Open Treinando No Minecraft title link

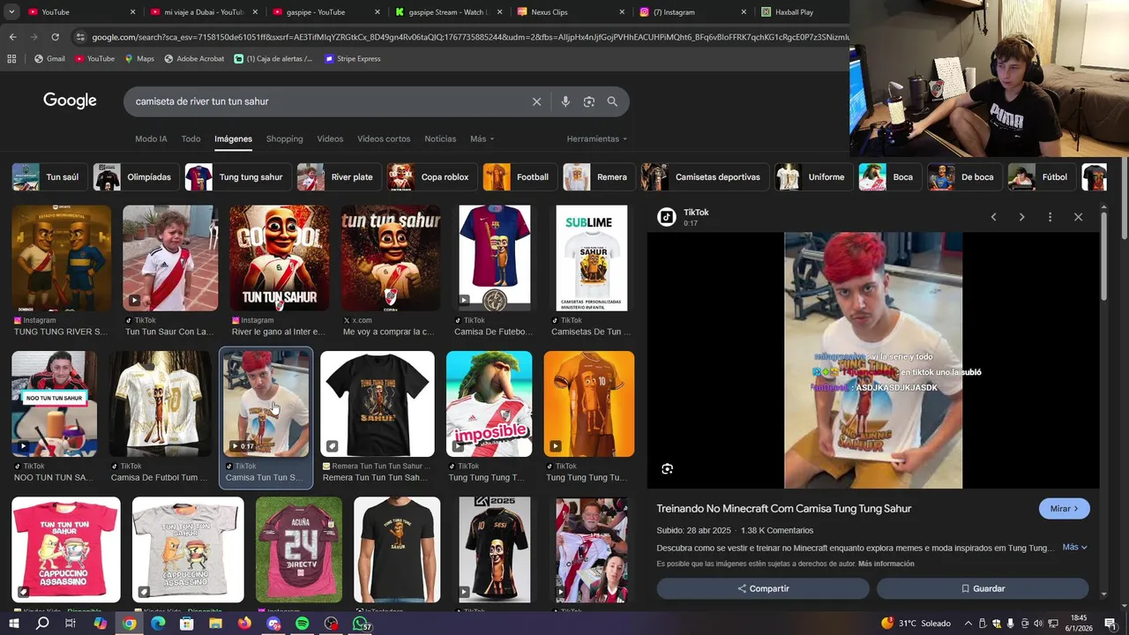[x=783, y=509]
